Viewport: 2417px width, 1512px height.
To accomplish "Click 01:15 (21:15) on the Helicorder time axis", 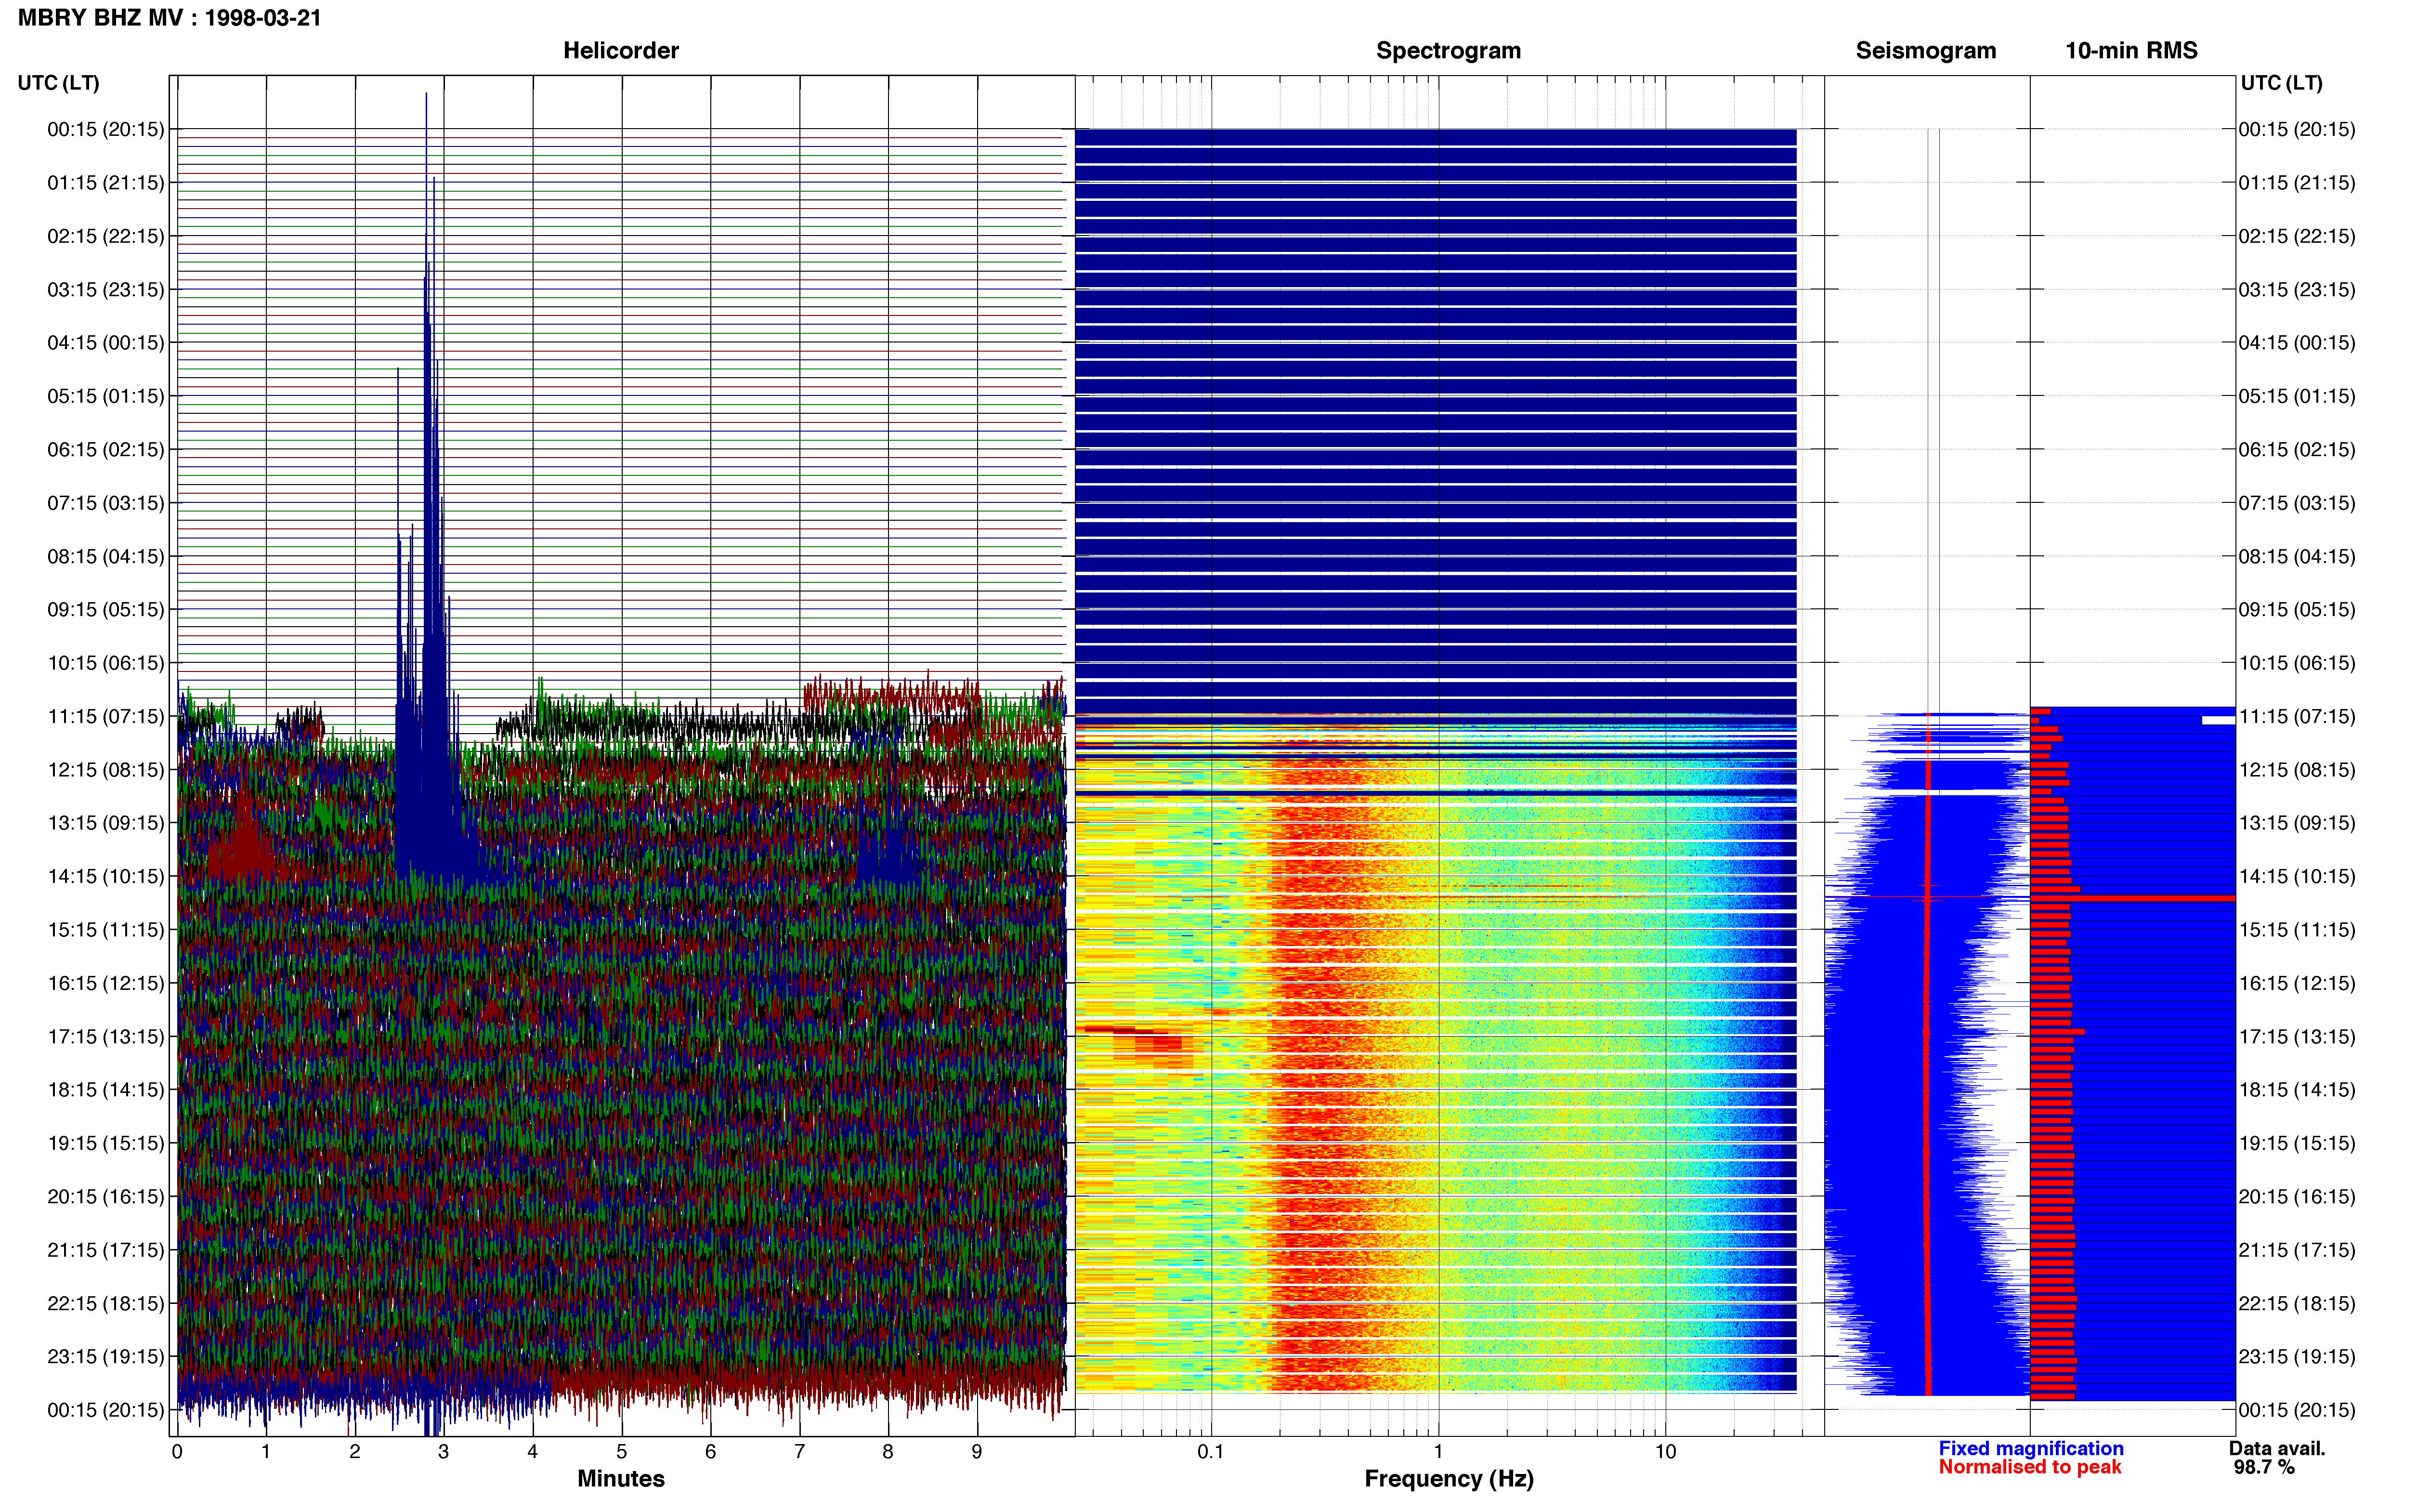I will coord(106,183).
